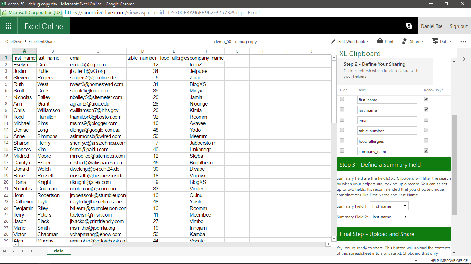The height and width of the screenshot is (264, 471).
Task: Click the Data table icon
Action: click(435, 41)
